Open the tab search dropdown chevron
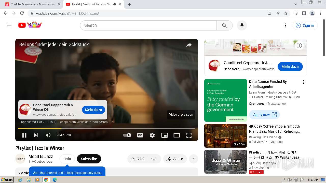The image size is (326, 183). pyautogui.click(x=295, y=4)
